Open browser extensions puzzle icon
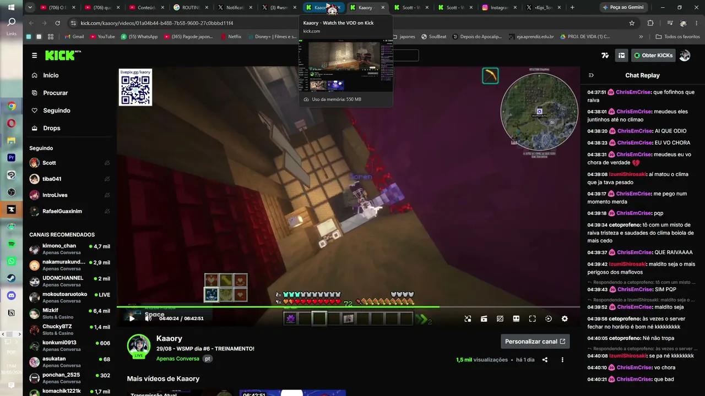This screenshot has height=396, width=705. click(x=650, y=23)
